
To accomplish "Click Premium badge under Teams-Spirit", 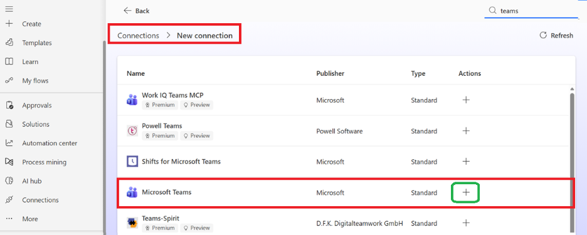I will (160, 228).
